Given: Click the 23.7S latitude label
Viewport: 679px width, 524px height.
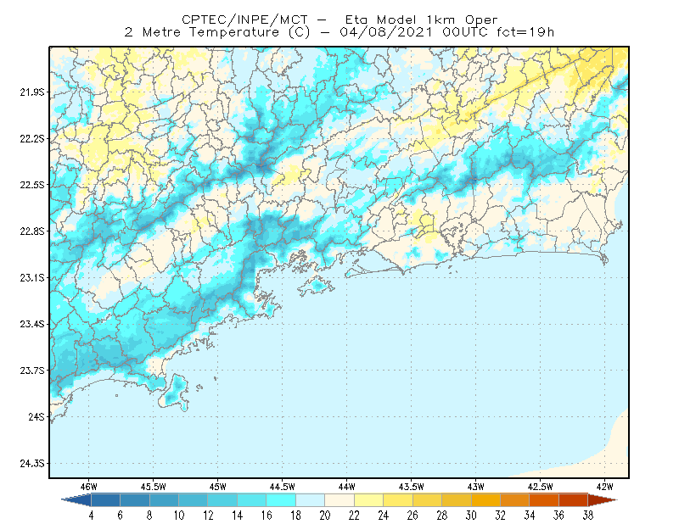Looking at the screenshot, I should pyautogui.click(x=32, y=371).
